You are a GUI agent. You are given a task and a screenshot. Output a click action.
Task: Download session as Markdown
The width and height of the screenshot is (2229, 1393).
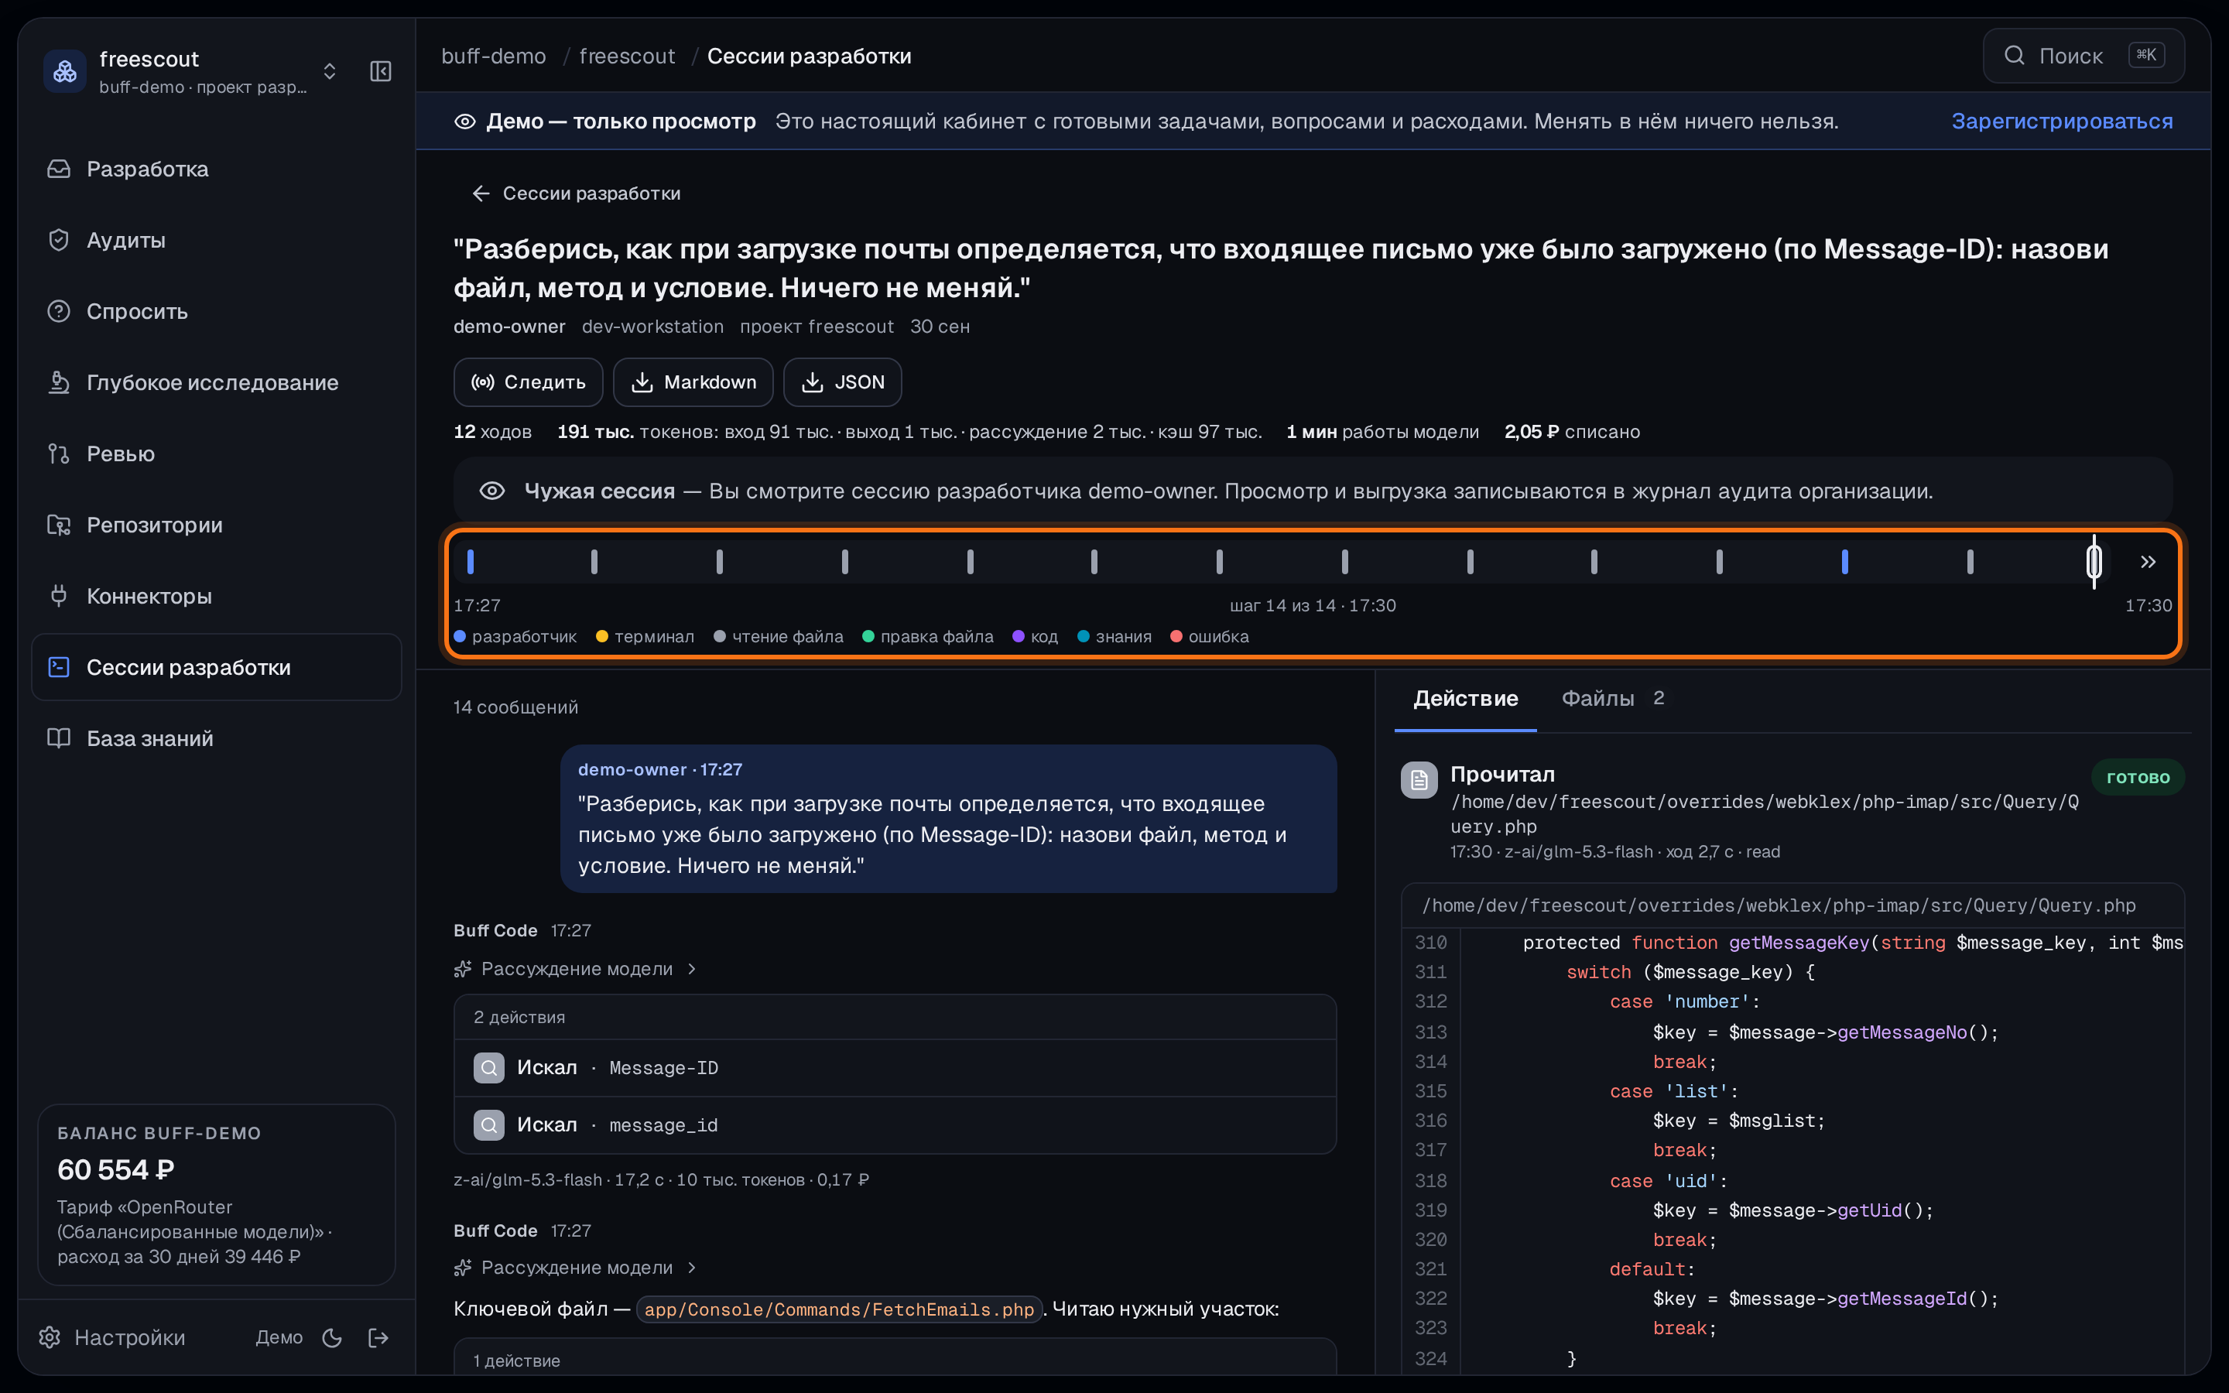coord(693,382)
